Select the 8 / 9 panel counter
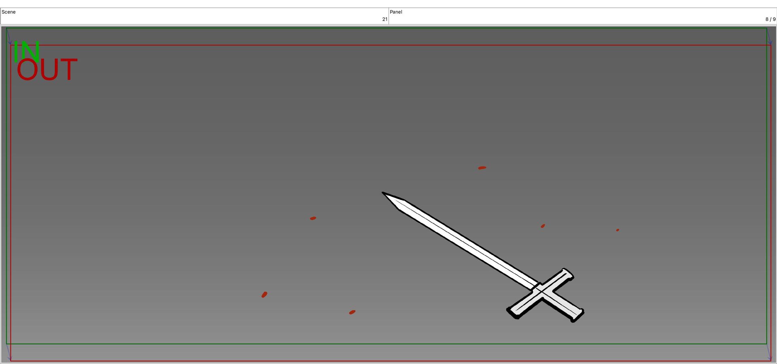 (770, 19)
